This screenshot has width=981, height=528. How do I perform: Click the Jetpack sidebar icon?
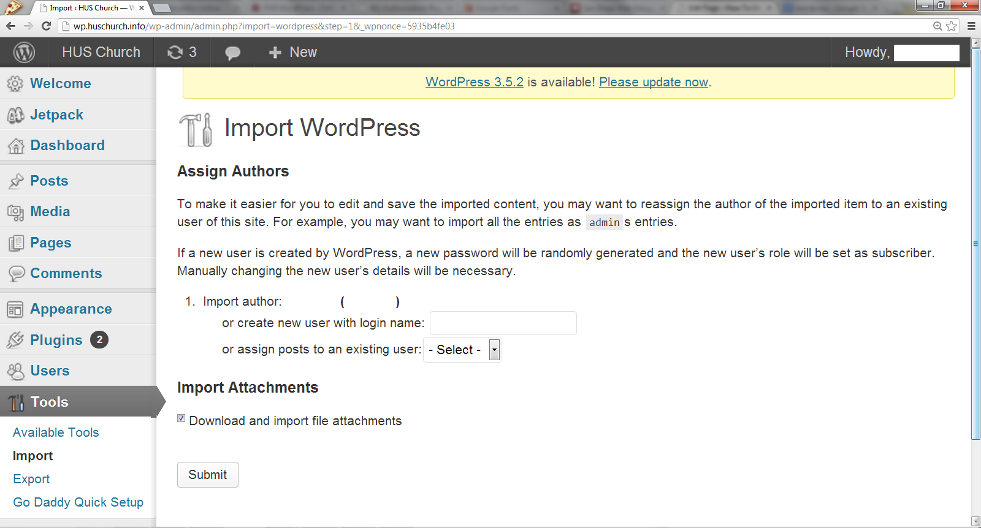pyautogui.click(x=15, y=115)
